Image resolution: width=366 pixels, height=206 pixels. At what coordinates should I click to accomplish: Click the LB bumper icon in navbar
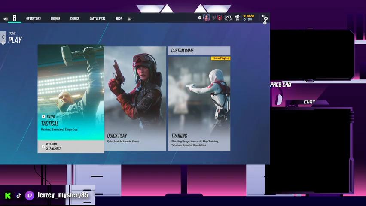6,18
